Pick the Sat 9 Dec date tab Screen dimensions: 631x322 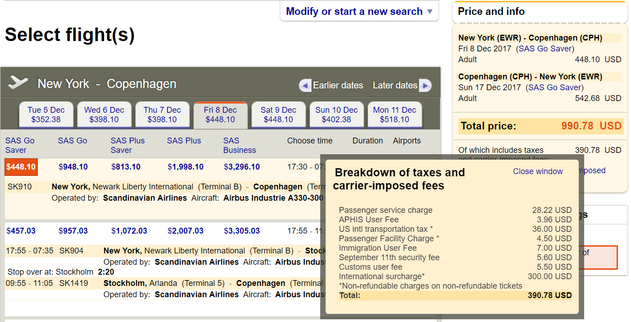pos(278,115)
